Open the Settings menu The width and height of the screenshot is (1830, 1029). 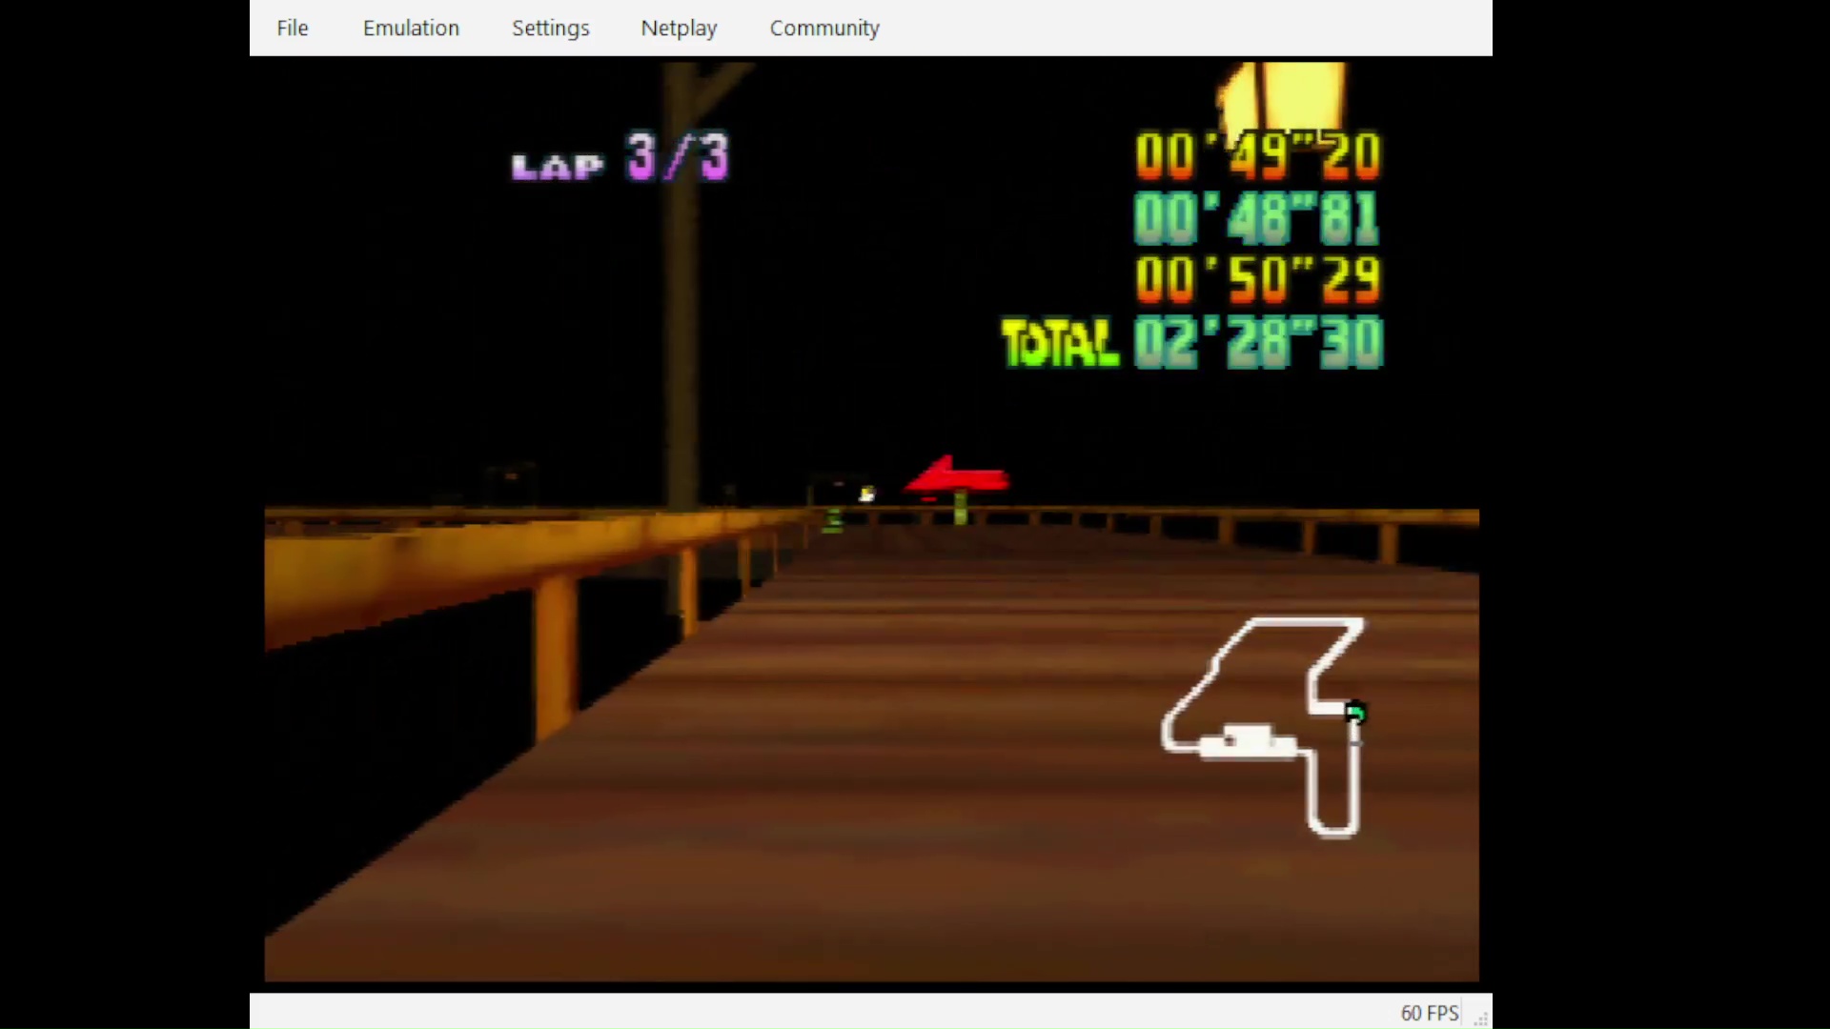click(x=550, y=29)
